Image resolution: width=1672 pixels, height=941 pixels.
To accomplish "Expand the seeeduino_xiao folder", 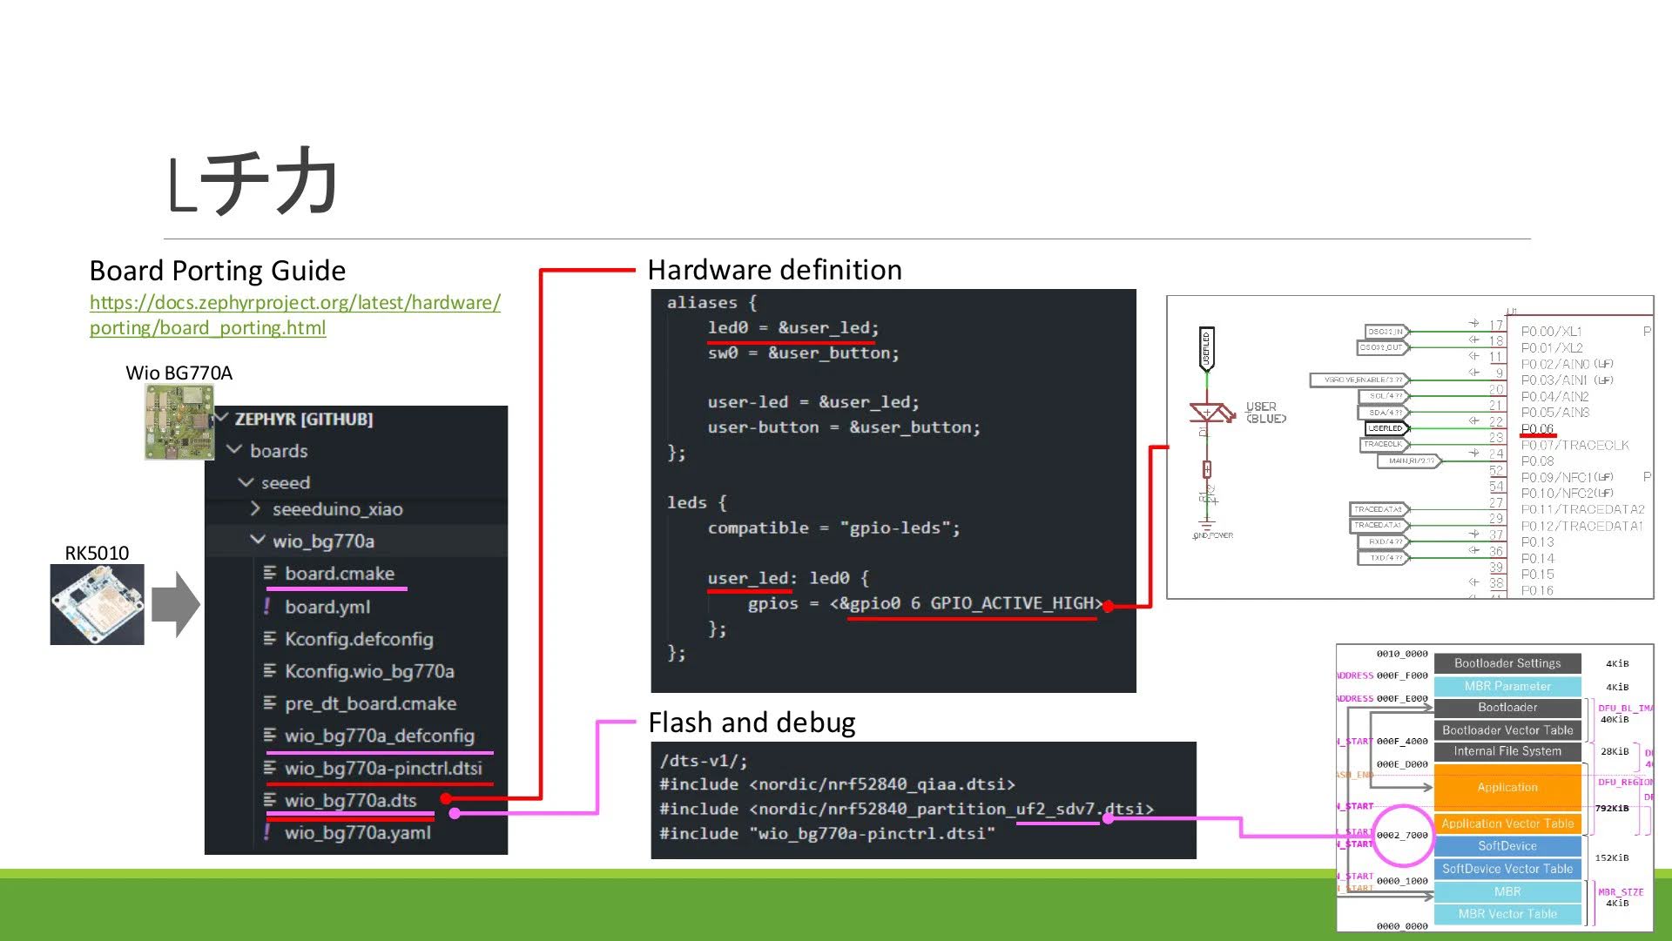I will click(336, 509).
